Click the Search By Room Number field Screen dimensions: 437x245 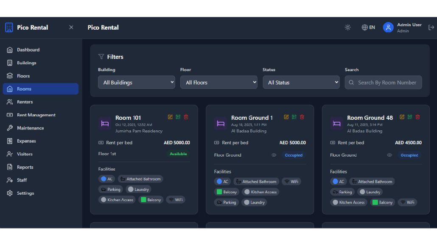(387, 83)
